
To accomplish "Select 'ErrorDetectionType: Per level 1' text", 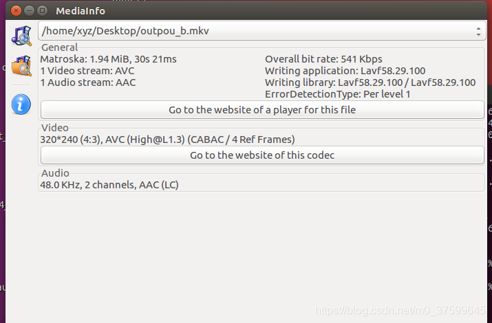I will 338,94.
